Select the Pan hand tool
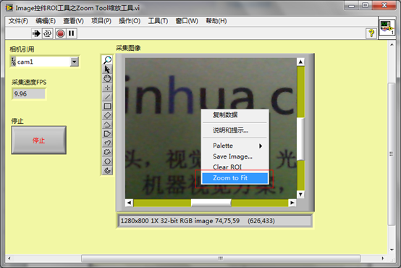The image size is (401, 268). pyautogui.click(x=107, y=78)
